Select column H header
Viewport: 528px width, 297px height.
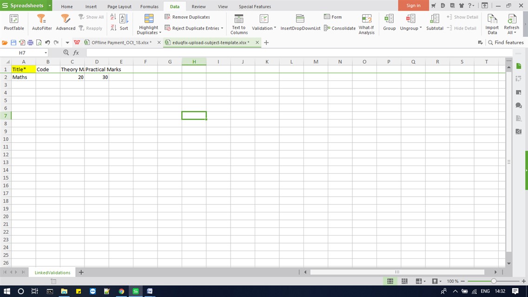click(194, 62)
